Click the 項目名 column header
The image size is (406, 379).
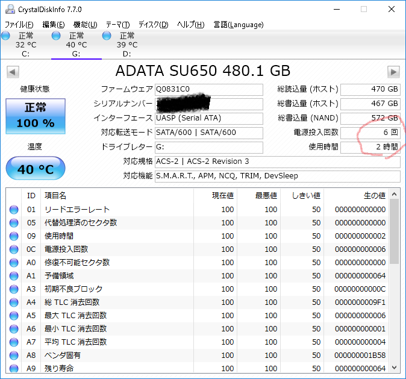click(117, 196)
